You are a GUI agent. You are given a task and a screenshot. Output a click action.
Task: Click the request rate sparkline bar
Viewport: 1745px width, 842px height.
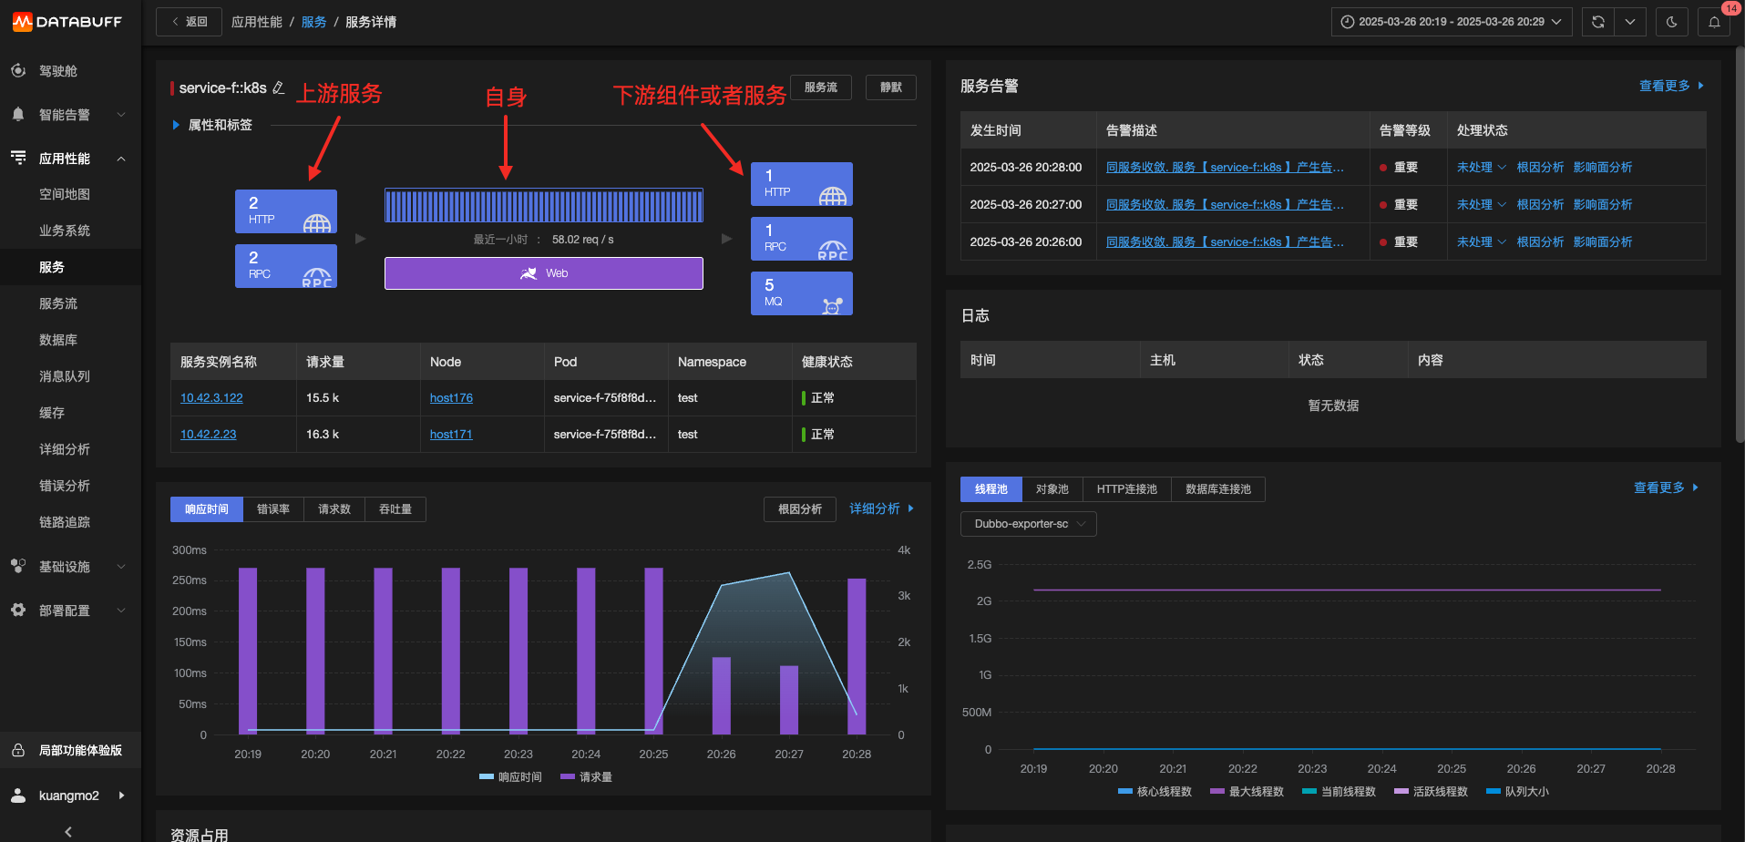point(544,206)
